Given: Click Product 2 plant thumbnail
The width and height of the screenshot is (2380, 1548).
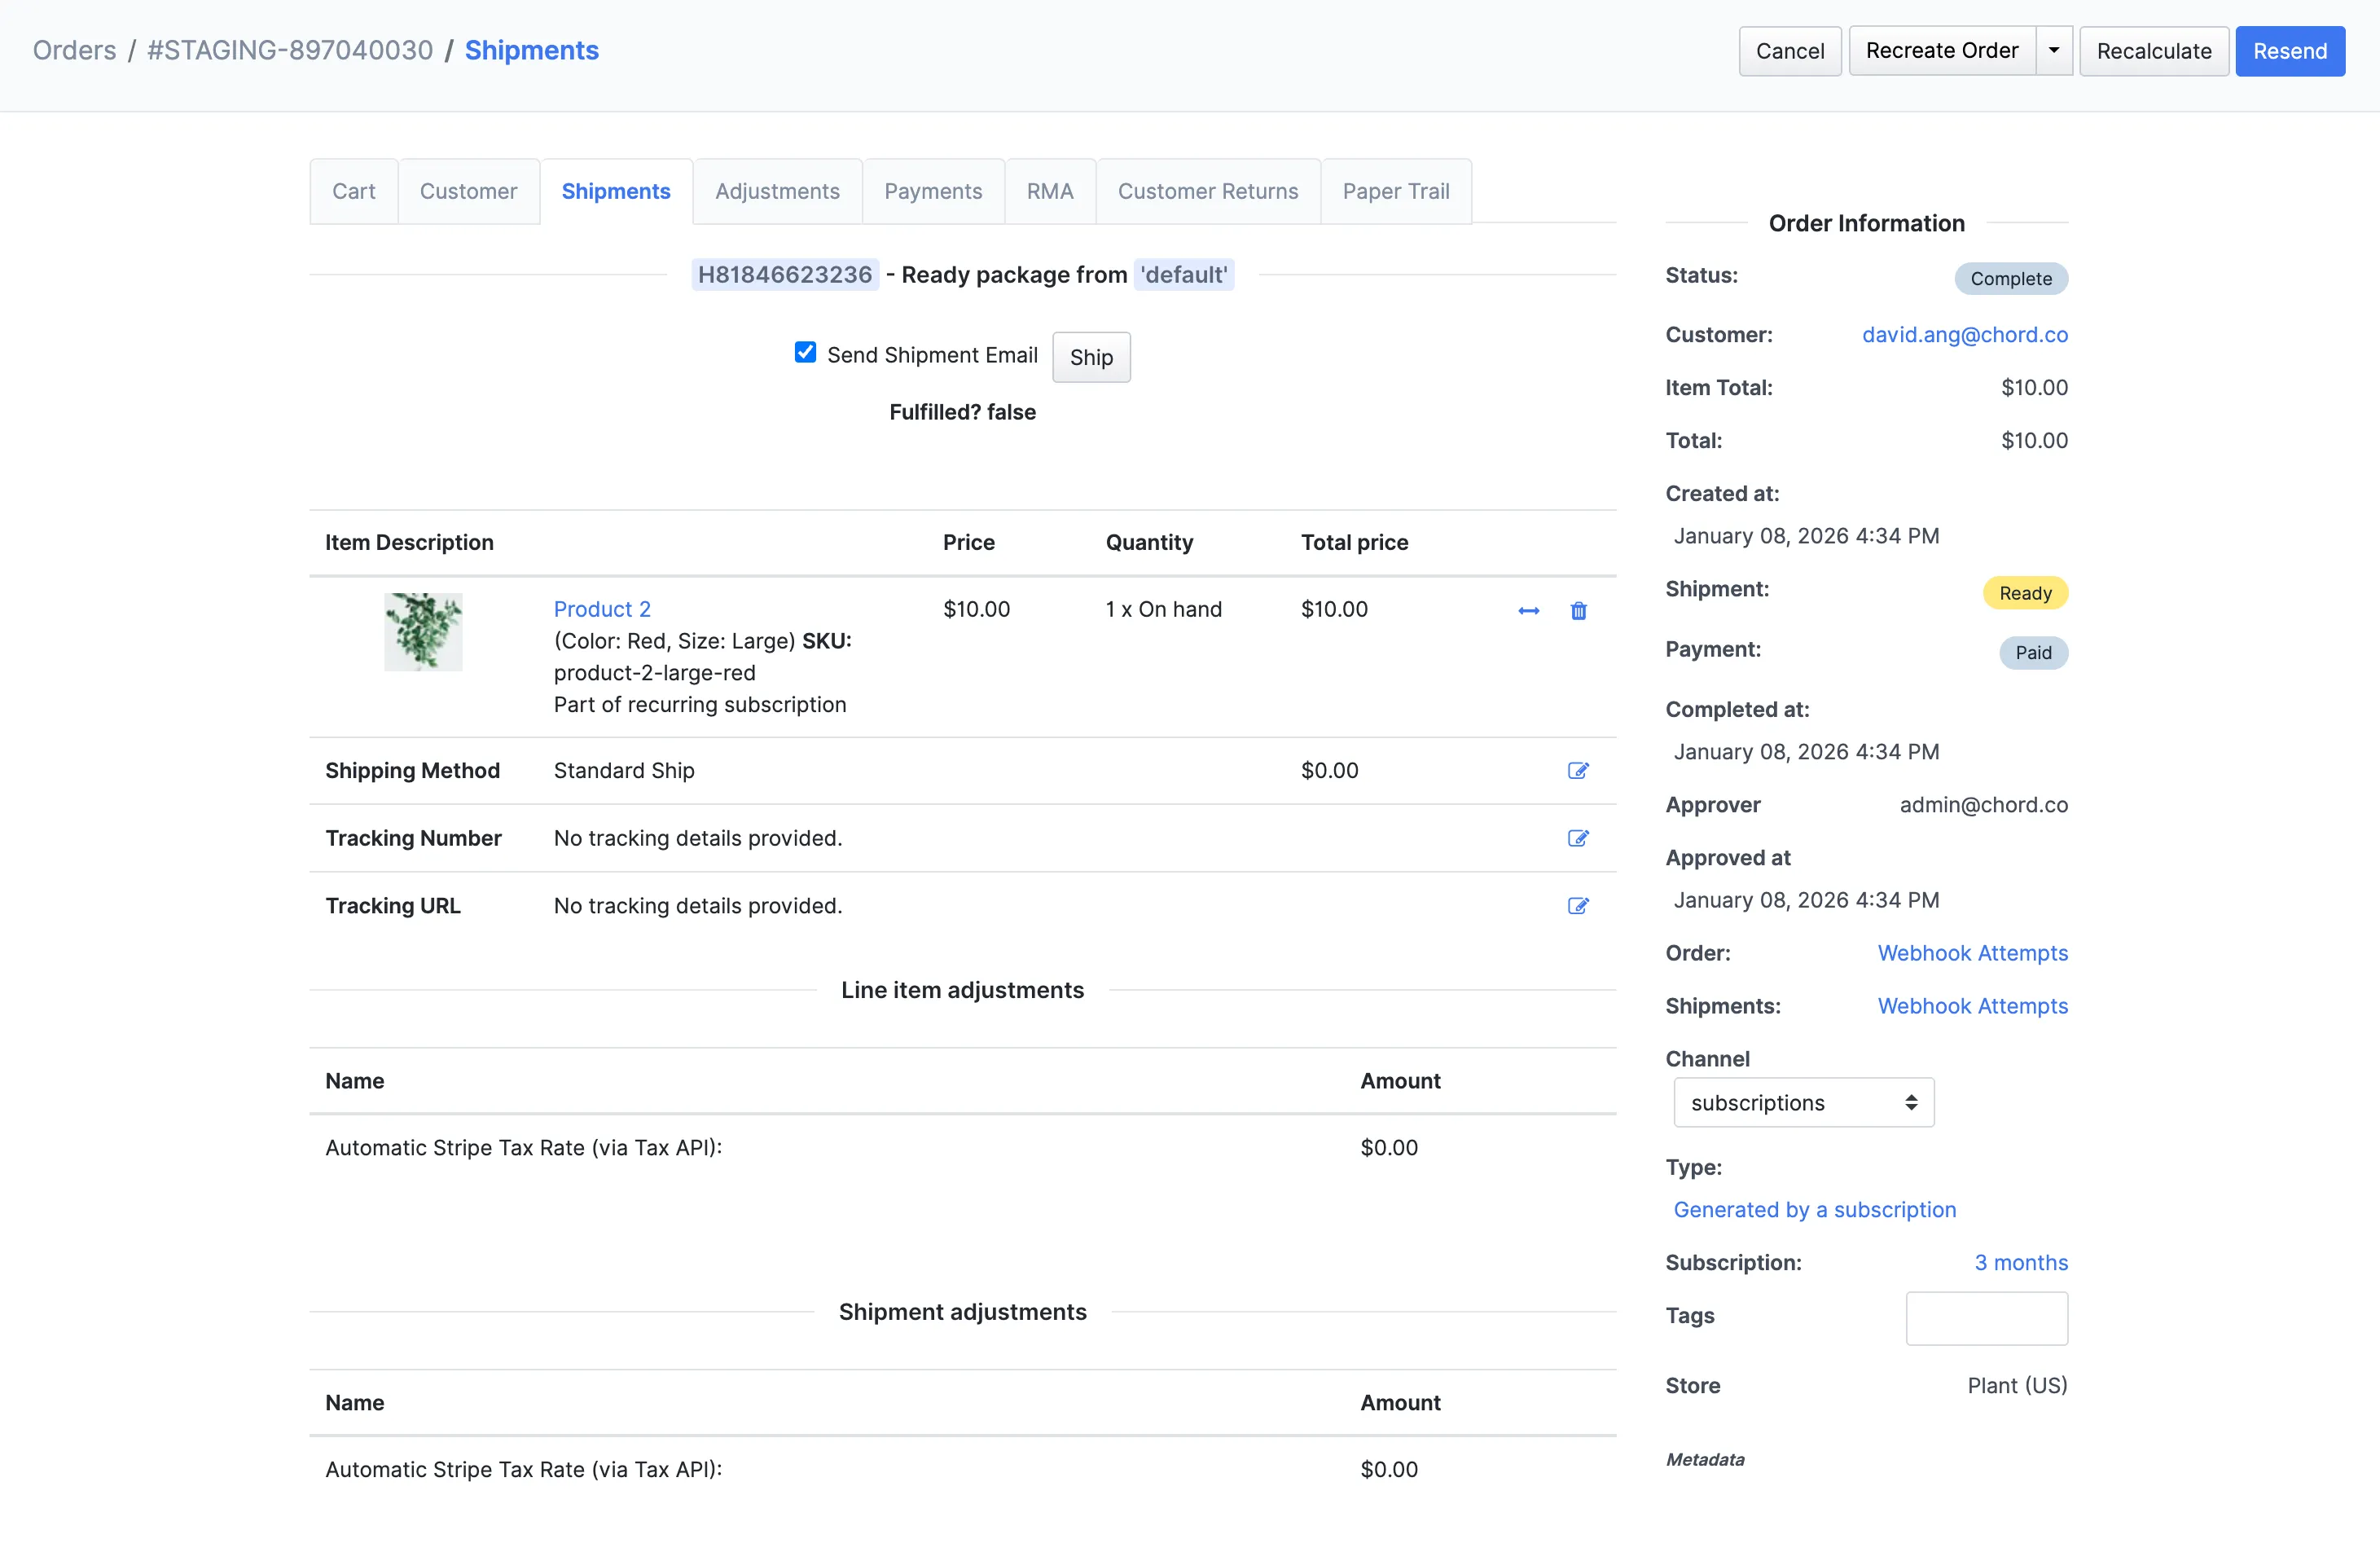Looking at the screenshot, I should (423, 632).
